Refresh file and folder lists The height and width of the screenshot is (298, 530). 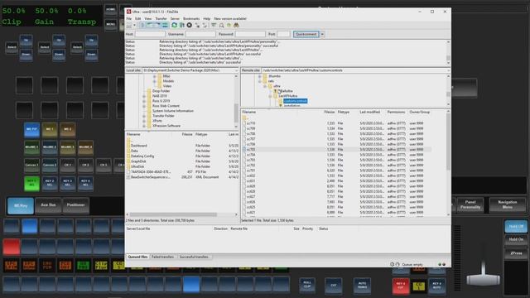[x=175, y=26]
